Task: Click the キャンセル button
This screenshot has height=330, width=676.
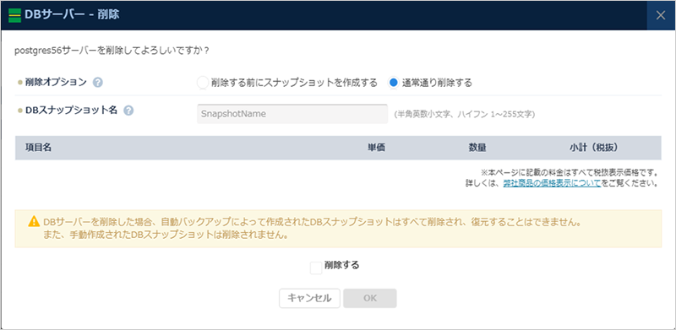Action: pos(309,298)
